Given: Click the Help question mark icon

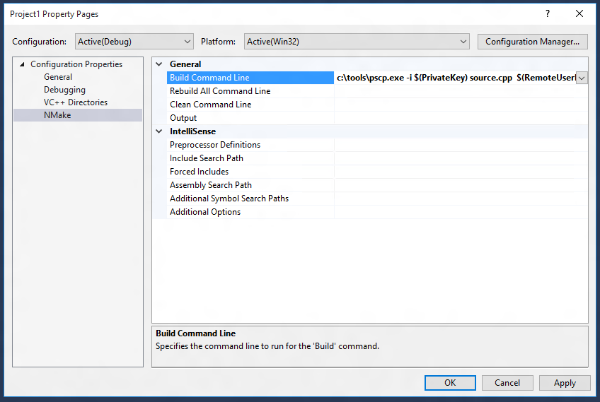Looking at the screenshot, I should (547, 13).
